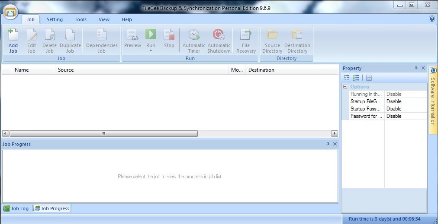
Task: Click the Name column header
Action: [33, 70]
